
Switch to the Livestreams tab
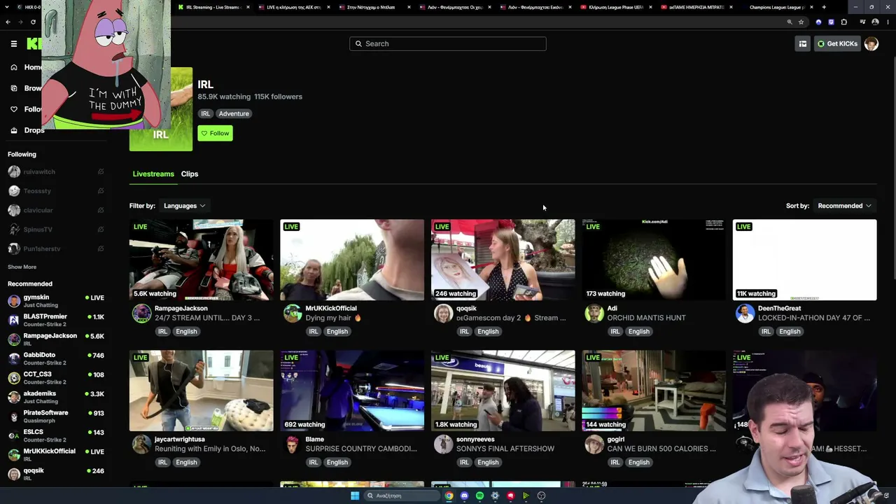tap(153, 174)
